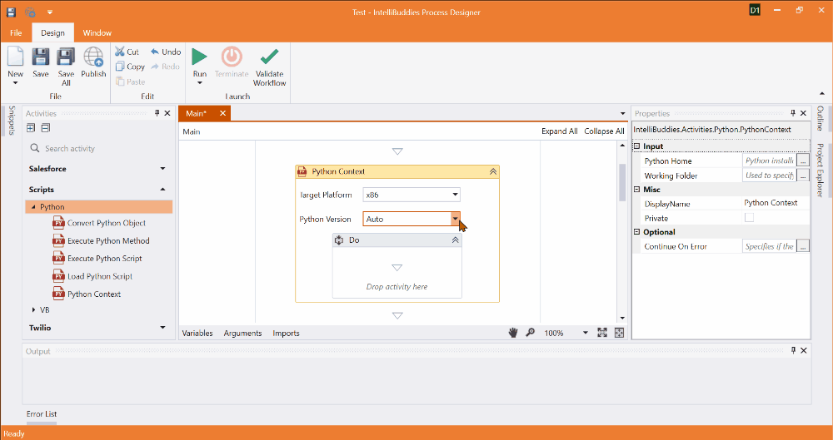The image size is (833, 440).
Task: Click the New document icon
Action: pyautogui.click(x=15, y=57)
